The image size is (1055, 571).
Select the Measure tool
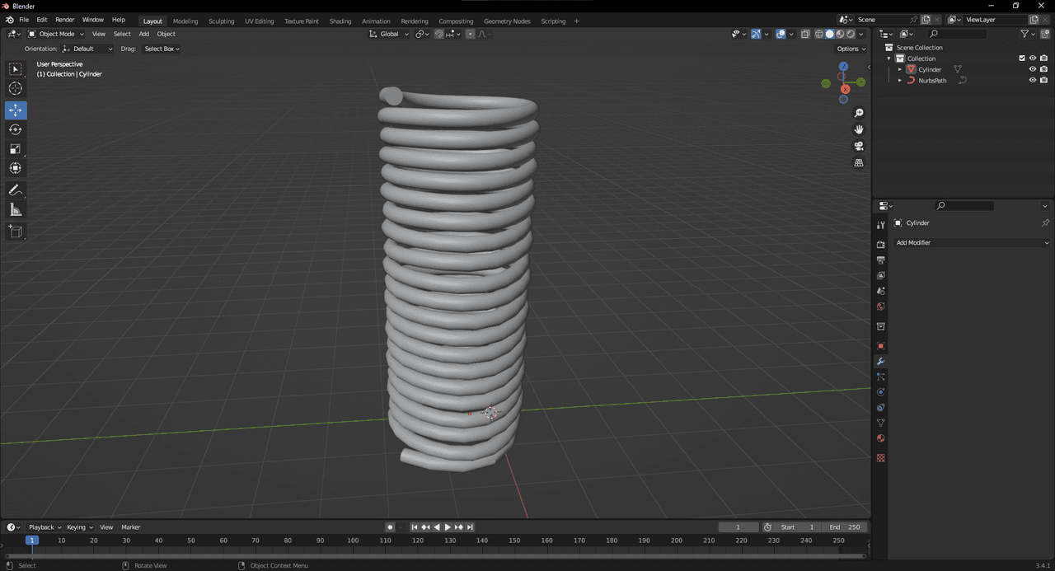point(16,210)
